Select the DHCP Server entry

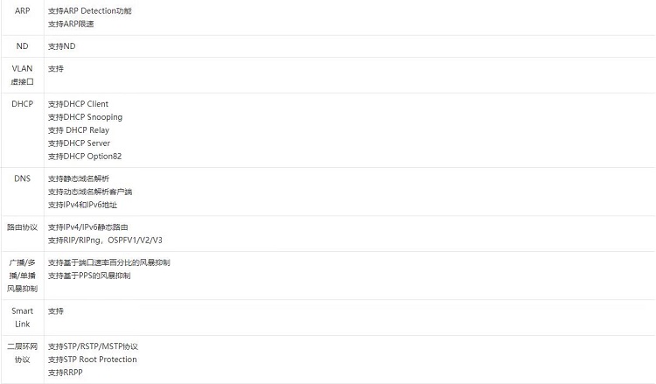coord(79,143)
